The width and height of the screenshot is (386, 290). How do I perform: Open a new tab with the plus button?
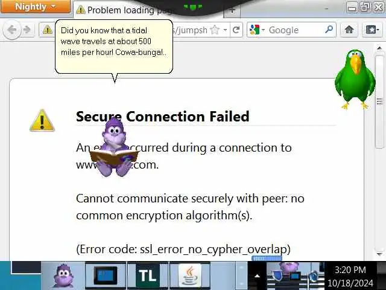pyautogui.click(x=232, y=10)
